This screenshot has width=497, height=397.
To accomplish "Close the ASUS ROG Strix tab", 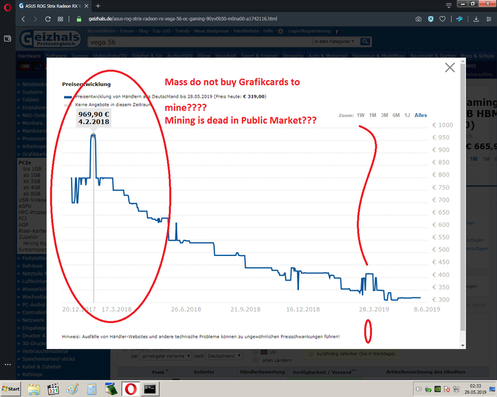I will coord(86,6).
